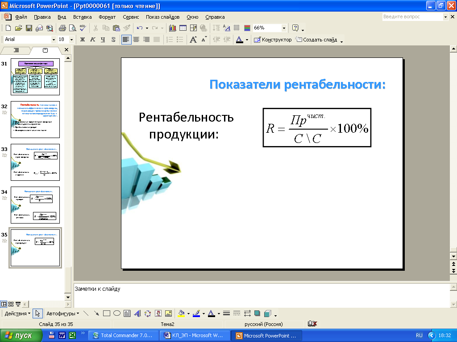Save the presentation with the floppy icon

(x=29, y=28)
